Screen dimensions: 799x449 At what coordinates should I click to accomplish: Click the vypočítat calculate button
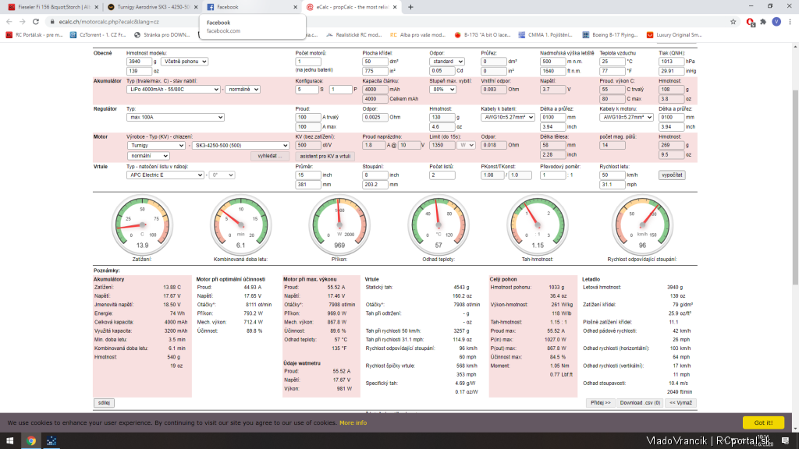(672, 175)
